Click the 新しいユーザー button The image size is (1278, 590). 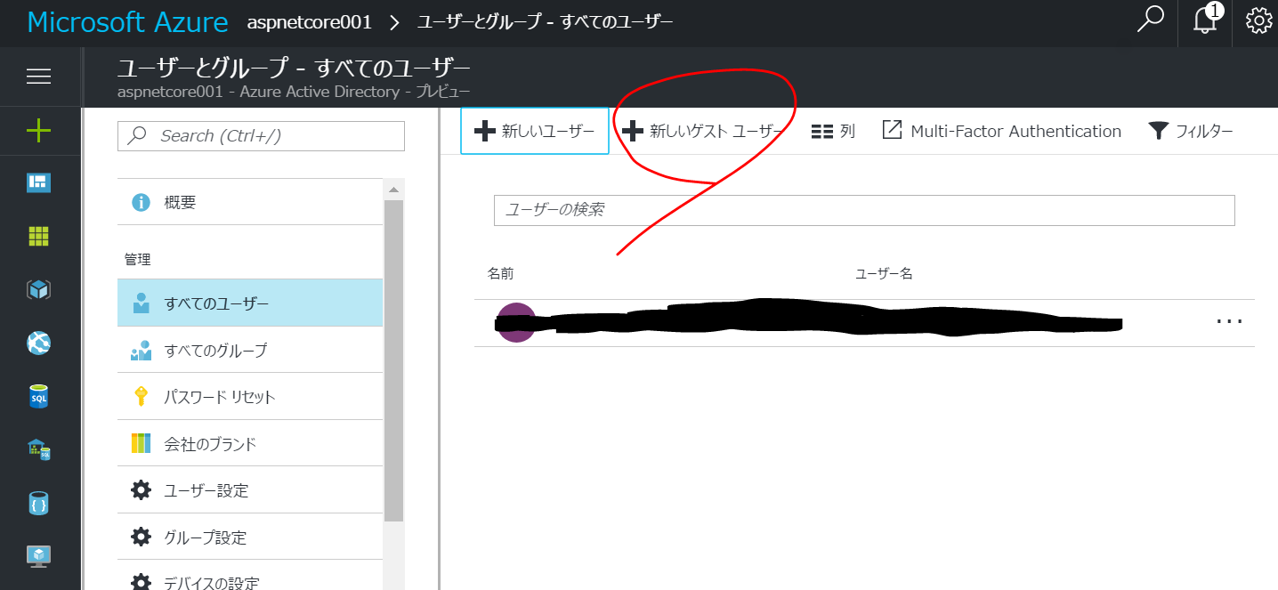pos(534,130)
